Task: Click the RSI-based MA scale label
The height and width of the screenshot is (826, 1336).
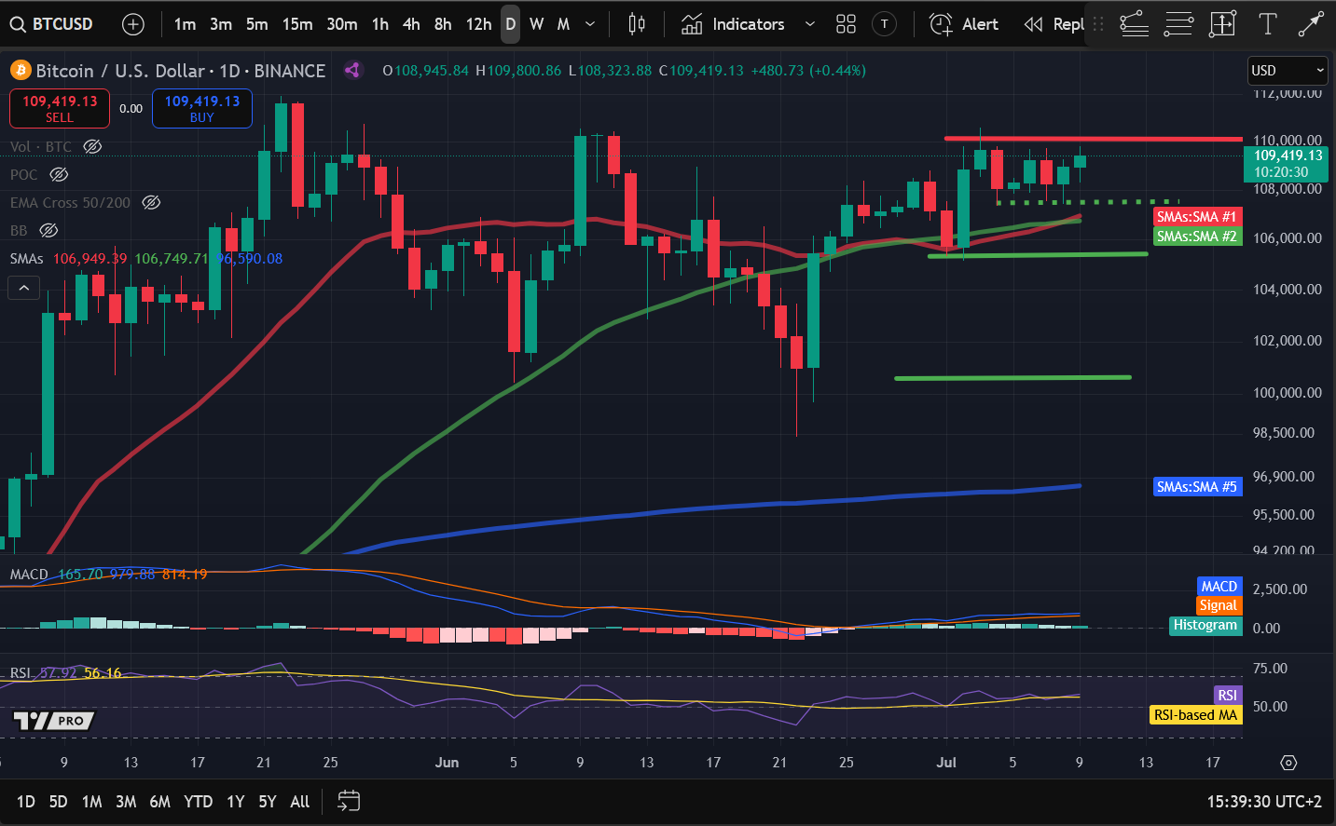Action: coord(1195,715)
